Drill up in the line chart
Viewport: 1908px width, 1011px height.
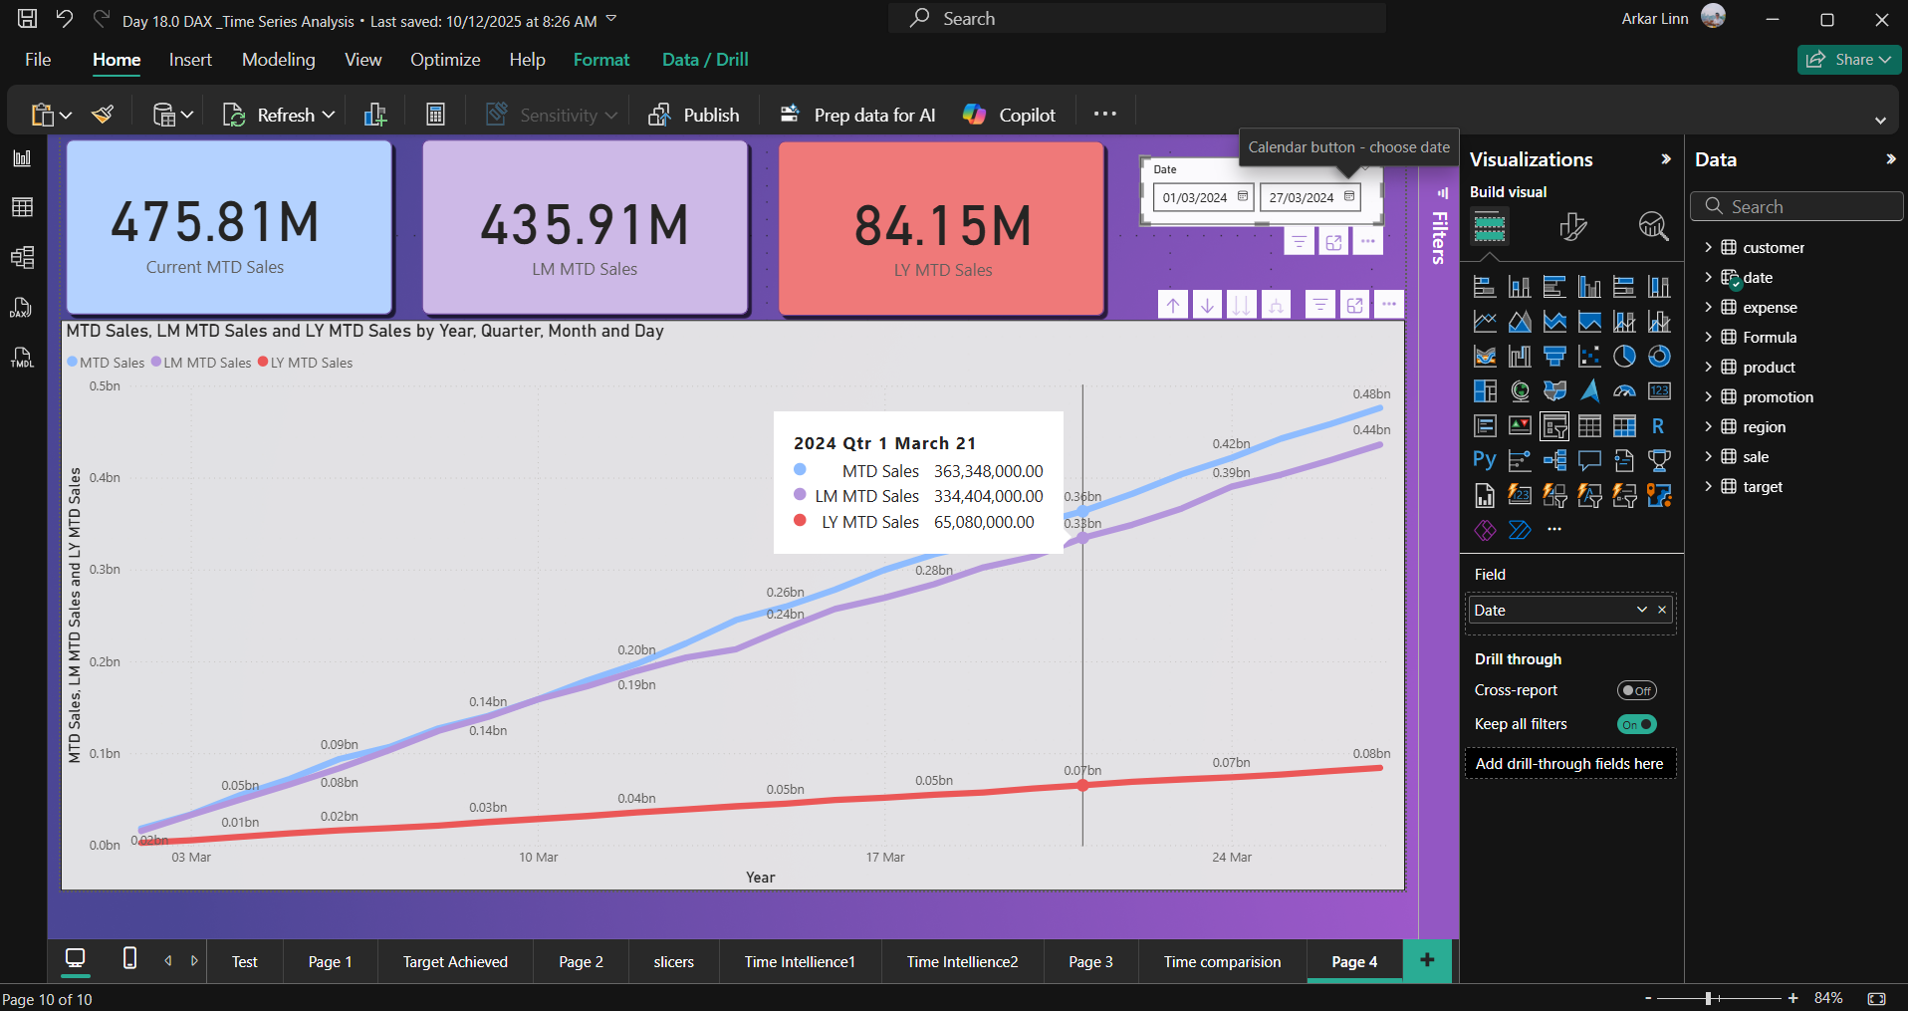tap(1173, 305)
